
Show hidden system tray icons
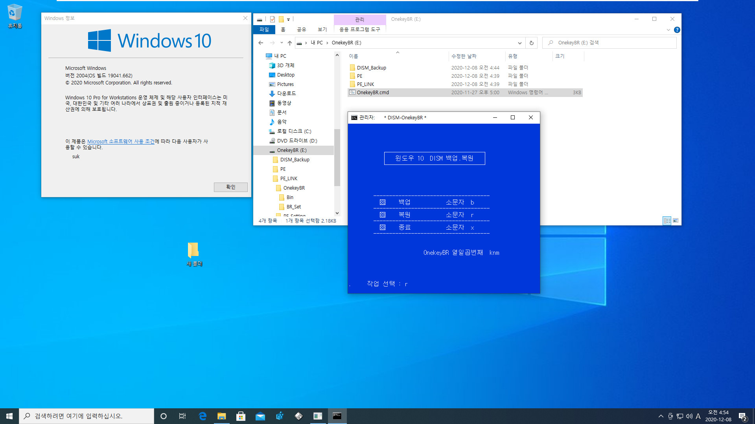pyautogui.click(x=661, y=416)
